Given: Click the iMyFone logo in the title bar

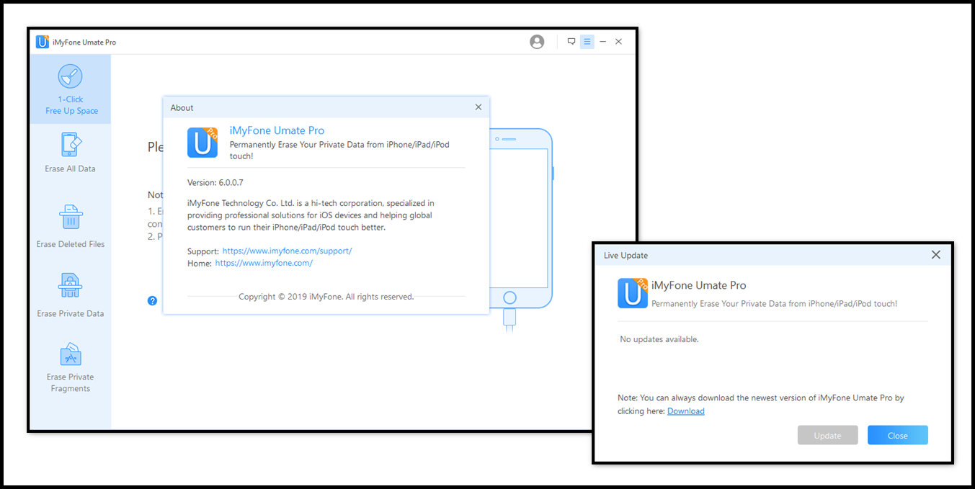Looking at the screenshot, I should pyautogui.click(x=43, y=42).
